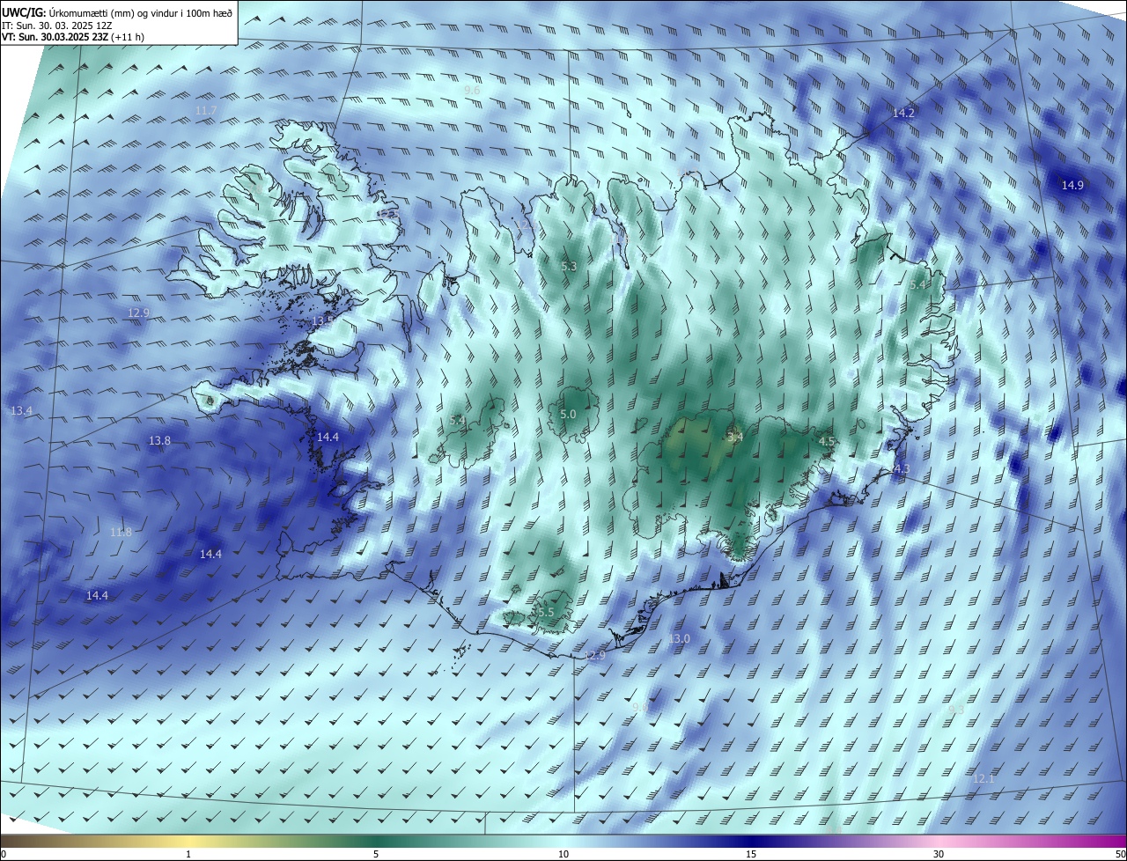
Task: Click the 11.8 value label on the map
Action: tap(121, 532)
